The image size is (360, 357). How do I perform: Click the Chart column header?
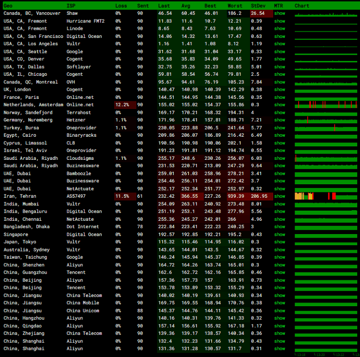click(302, 6)
